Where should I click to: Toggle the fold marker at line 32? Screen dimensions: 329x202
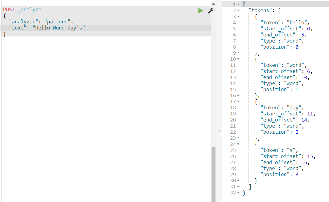[x=238, y=193]
